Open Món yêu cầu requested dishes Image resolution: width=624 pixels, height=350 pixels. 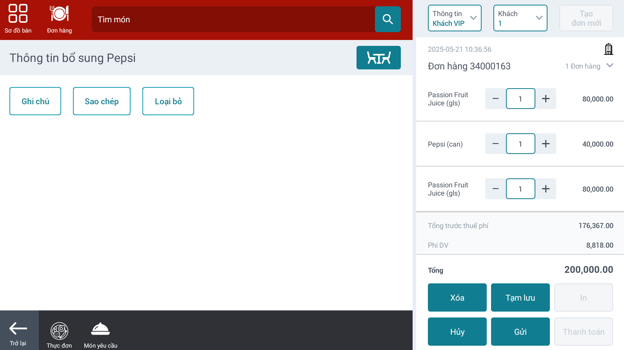point(100,335)
